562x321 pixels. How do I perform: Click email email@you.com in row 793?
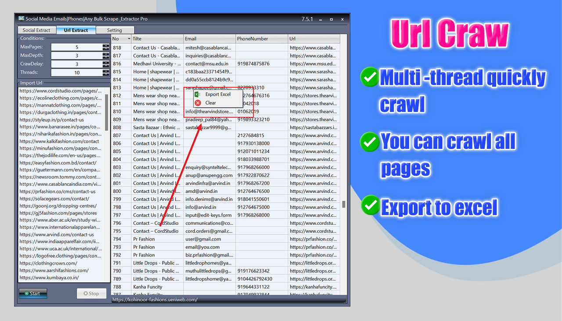pos(202,247)
